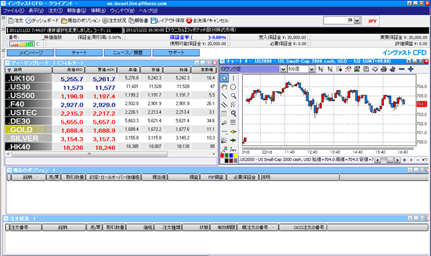Select the yellow left arrow marker tool
The image size is (431, 256).
[233, 132]
